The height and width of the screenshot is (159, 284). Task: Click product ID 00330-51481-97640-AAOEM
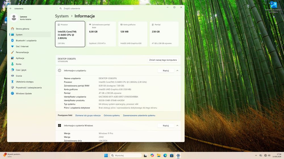click(112, 101)
